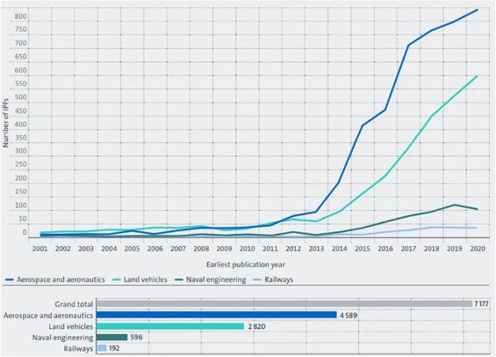
Task: Select year 2001 on the x-axis
Action: click(x=40, y=248)
